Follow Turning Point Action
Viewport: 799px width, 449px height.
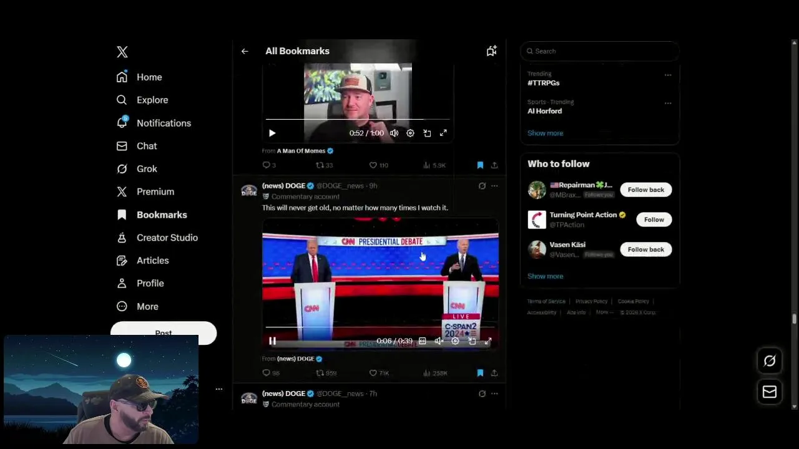click(654, 220)
